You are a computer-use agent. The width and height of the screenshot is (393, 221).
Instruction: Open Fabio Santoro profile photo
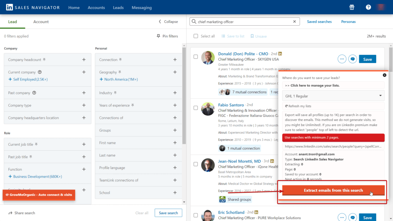tap(208, 109)
